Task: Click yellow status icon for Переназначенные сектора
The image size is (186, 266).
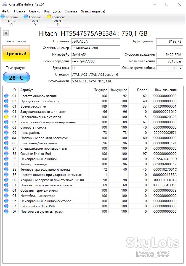Action: tap(6, 117)
